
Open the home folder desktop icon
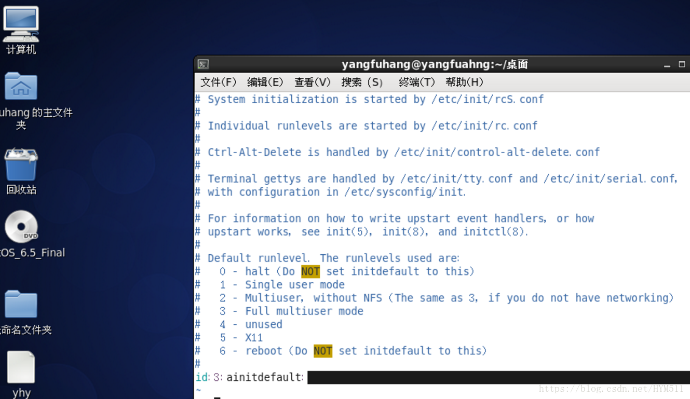21,86
